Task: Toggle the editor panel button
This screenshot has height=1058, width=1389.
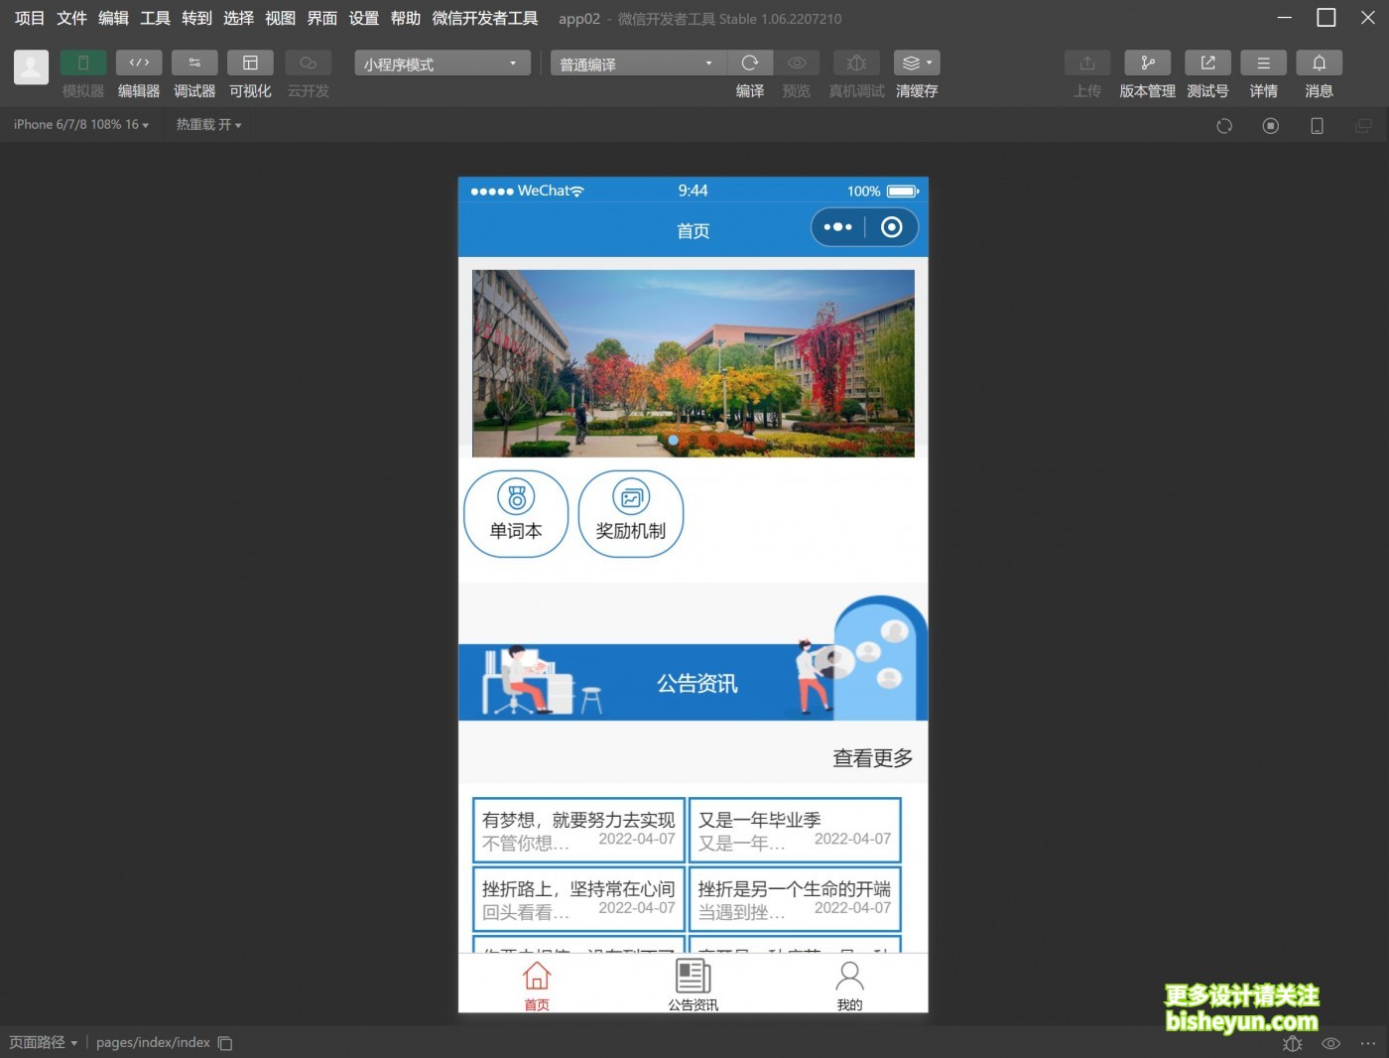Action: point(139,63)
